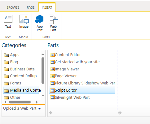Click the Web Part icon
The height and width of the screenshot is (124, 150).
coord(54,19)
